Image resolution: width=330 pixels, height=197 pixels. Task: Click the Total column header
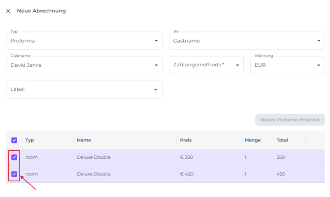pos(282,140)
